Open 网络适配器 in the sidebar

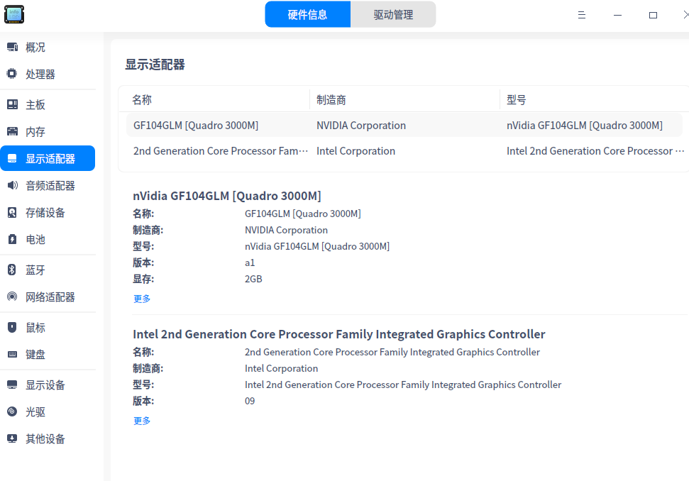tap(48, 297)
